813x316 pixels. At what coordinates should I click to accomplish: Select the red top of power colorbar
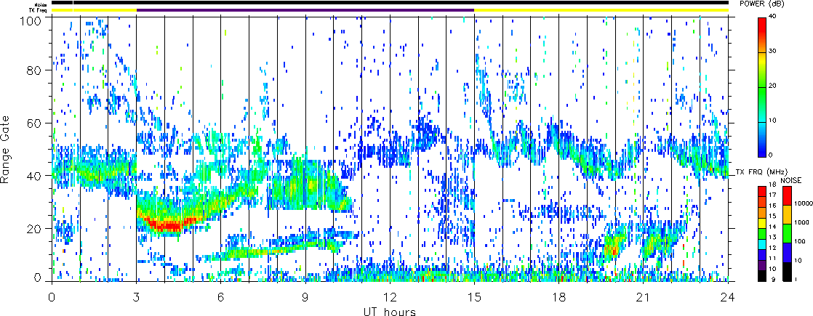(x=762, y=35)
